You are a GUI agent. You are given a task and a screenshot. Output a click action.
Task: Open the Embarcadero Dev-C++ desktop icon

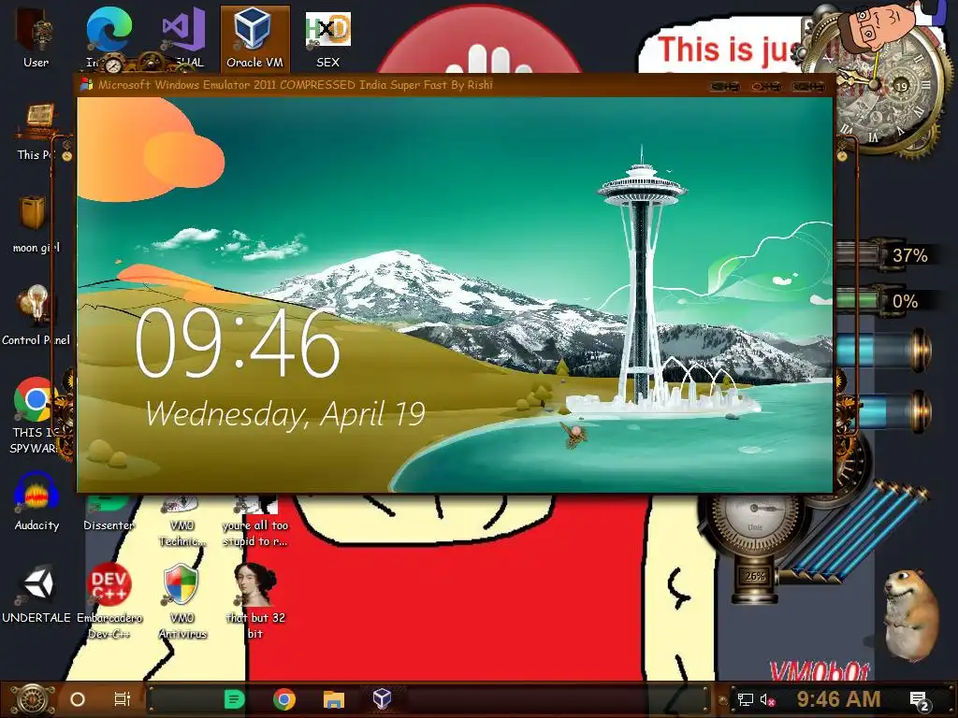[109, 601]
